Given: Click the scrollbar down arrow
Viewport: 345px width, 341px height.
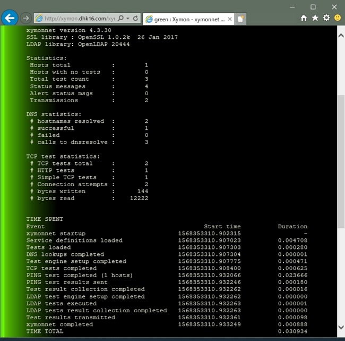Looking at the screenshot, I should [341, 327].
